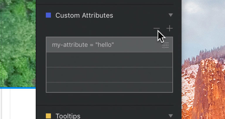The width and height of the screenshot is (225, 119).
Task: Click the Tooltips section heading
Action: (68, 116)
